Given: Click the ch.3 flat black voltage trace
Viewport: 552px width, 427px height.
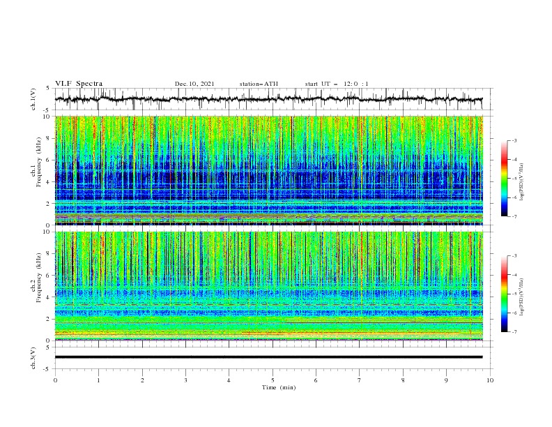Looking at the screenshot, I should tap(268, 357).
